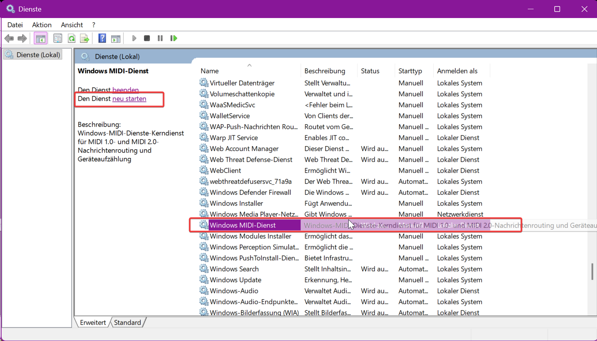Click the restart service toolbar icon
The width and height of the screenshot is (597, 341).
pyautogui.click(x=174, y=38)
